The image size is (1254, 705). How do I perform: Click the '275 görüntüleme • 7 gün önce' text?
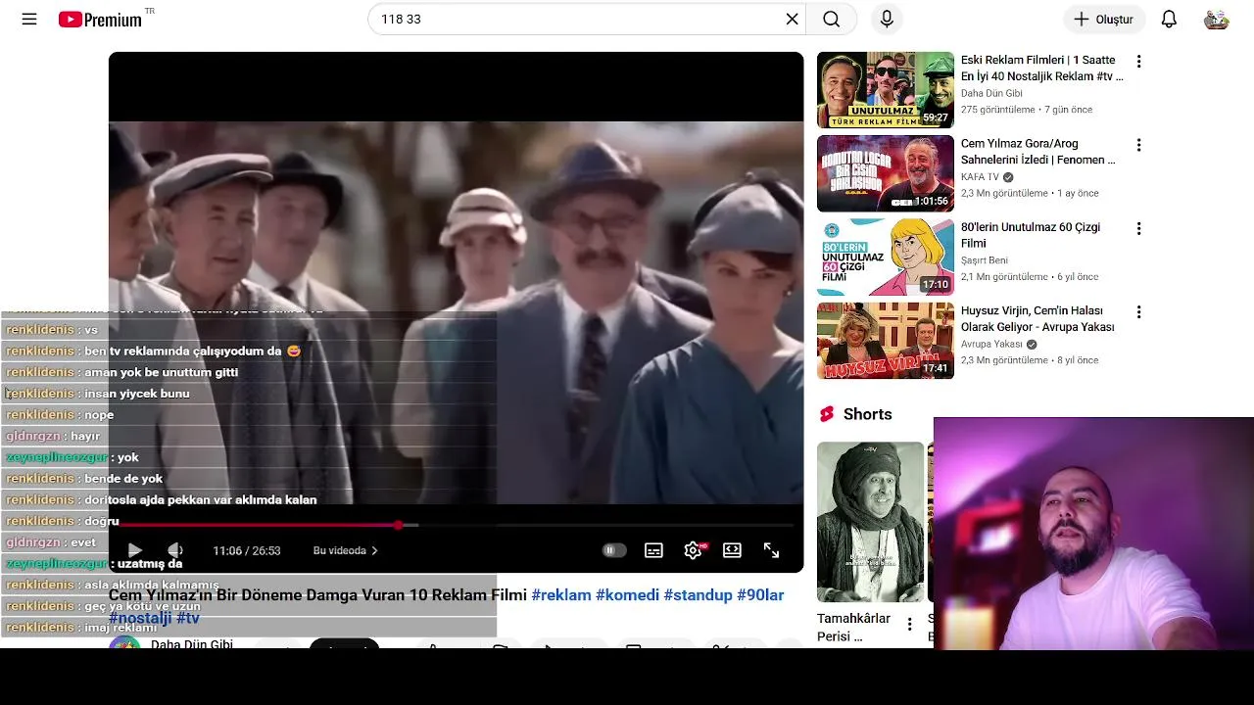click(x=1027, y=110)
